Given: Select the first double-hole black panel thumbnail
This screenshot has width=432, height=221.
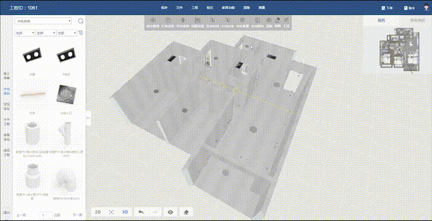Looking at the screenshot, I should (x=32, y=56).
